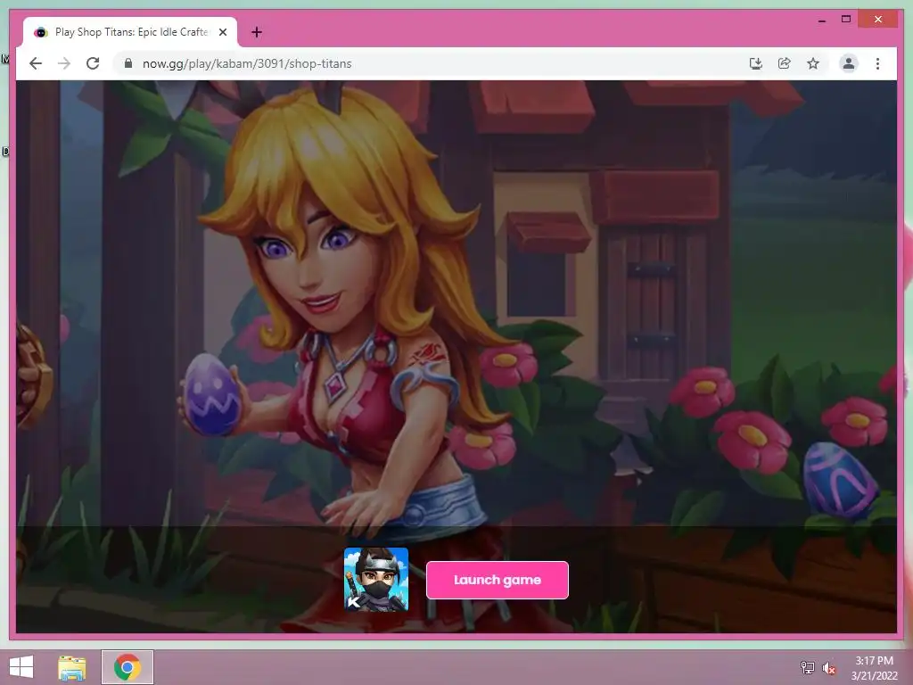This screenshot has width=913, height=685.
Task: Click the muted volume tray icon
Action: (828, 668)
